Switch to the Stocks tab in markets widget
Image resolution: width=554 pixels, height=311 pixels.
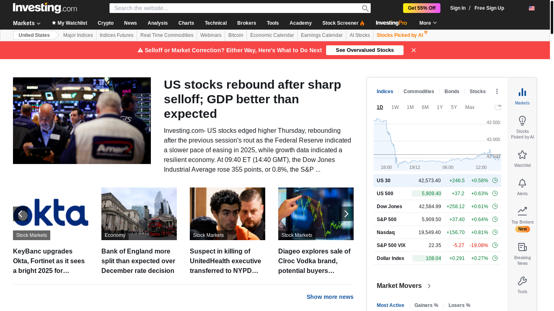(x=477, y=92)
